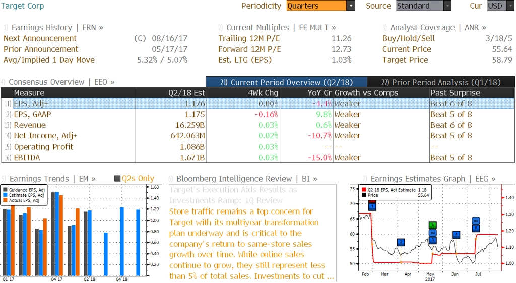Click the EPS, GAAP 4Wk change -0.16%

click(266, 114)
